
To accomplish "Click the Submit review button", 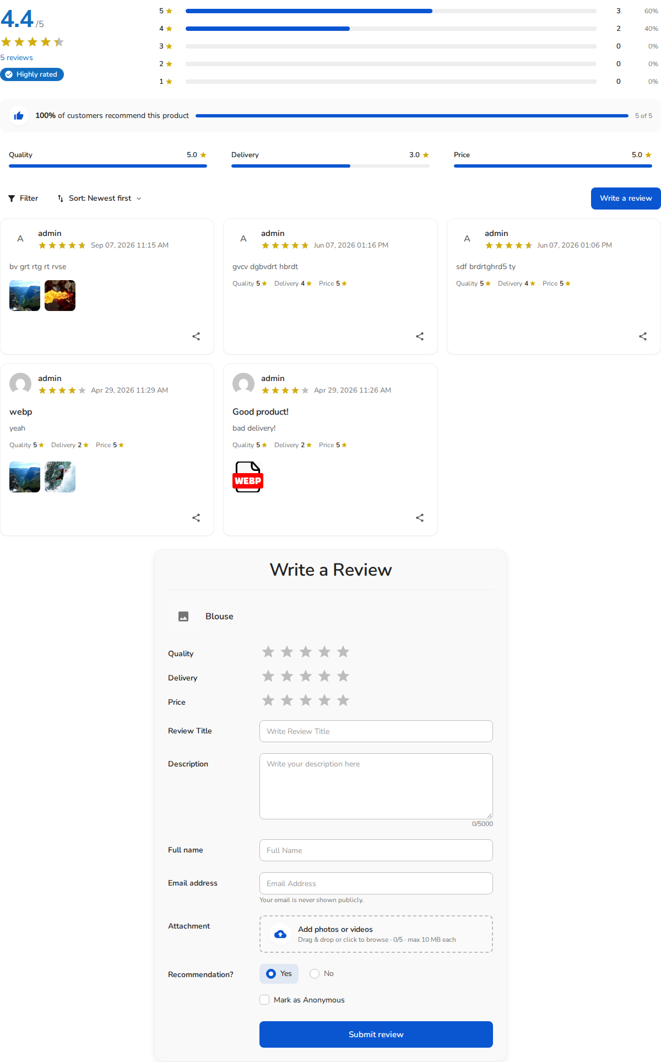I will pos(376,1034).
